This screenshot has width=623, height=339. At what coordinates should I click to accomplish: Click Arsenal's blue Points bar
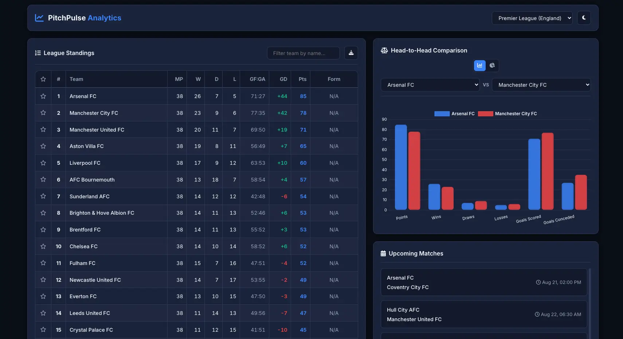click(x=401, y=167)
